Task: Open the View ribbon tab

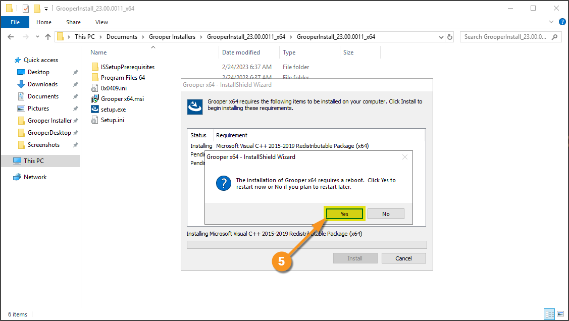Action: point(101,22)
